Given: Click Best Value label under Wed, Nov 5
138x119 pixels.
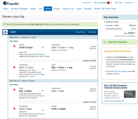Looking at the screenshot, I should [x=14, y=41].
